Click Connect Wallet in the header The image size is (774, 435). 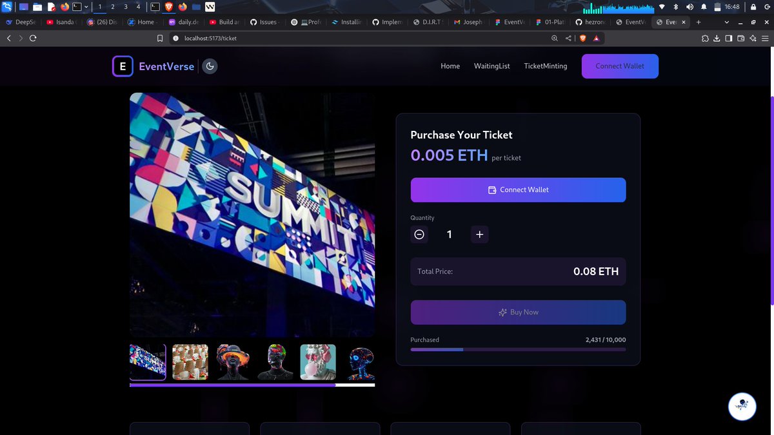pyautogui.click(x=620, y=66)
